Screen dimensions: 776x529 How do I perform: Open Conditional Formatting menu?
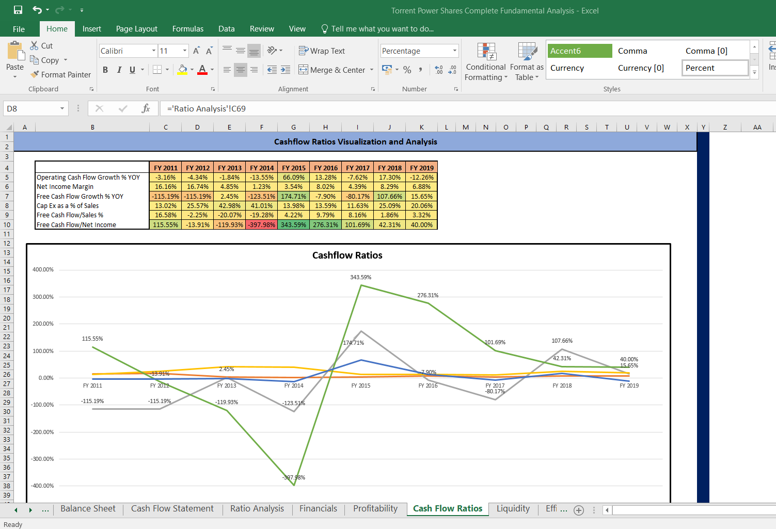[486, 62]
